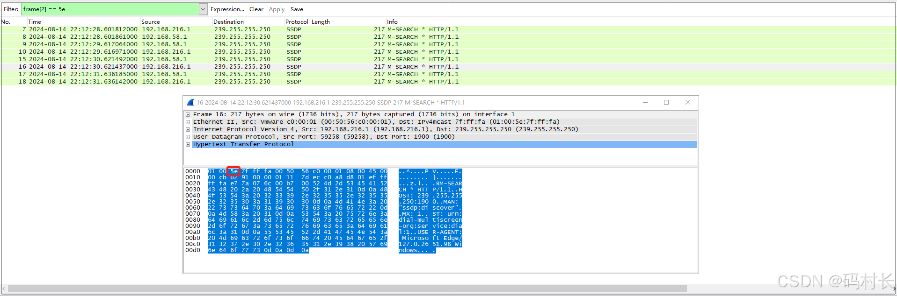This screenshot has height=296, width=897.
Task: Click hex offset 00d0 in the byte pane
Action: coord(192,250)
